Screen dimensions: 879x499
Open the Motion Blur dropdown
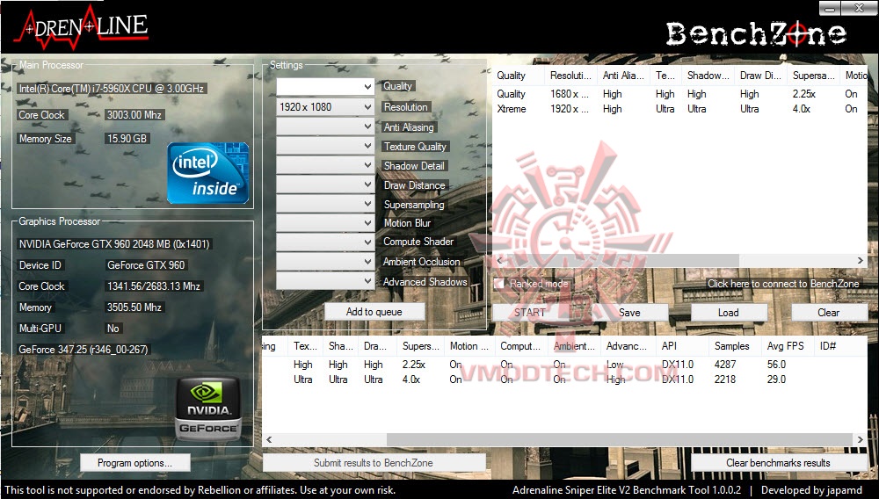coord(325,223)
